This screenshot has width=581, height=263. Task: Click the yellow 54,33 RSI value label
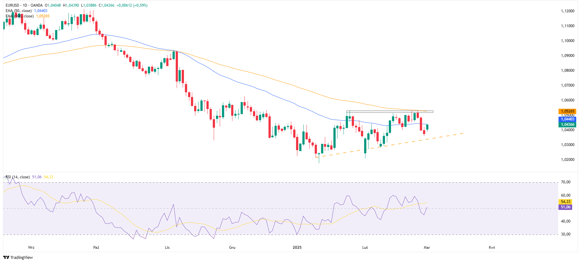pyautogui.click(x=565, y=202)
